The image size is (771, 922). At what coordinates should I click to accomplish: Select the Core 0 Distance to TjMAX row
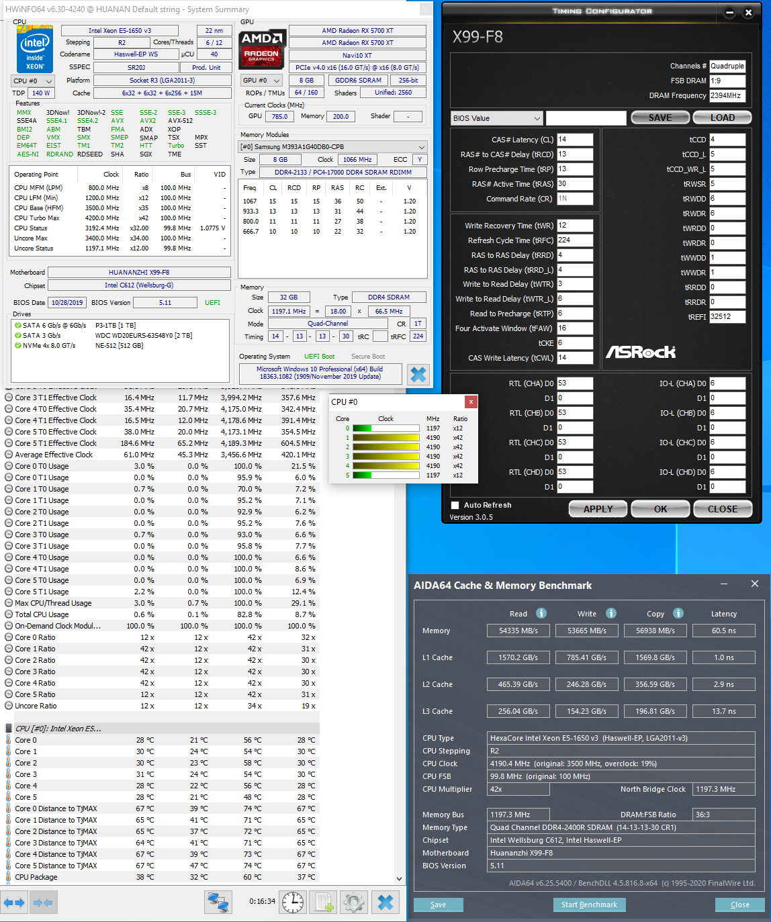pos(160,809)
